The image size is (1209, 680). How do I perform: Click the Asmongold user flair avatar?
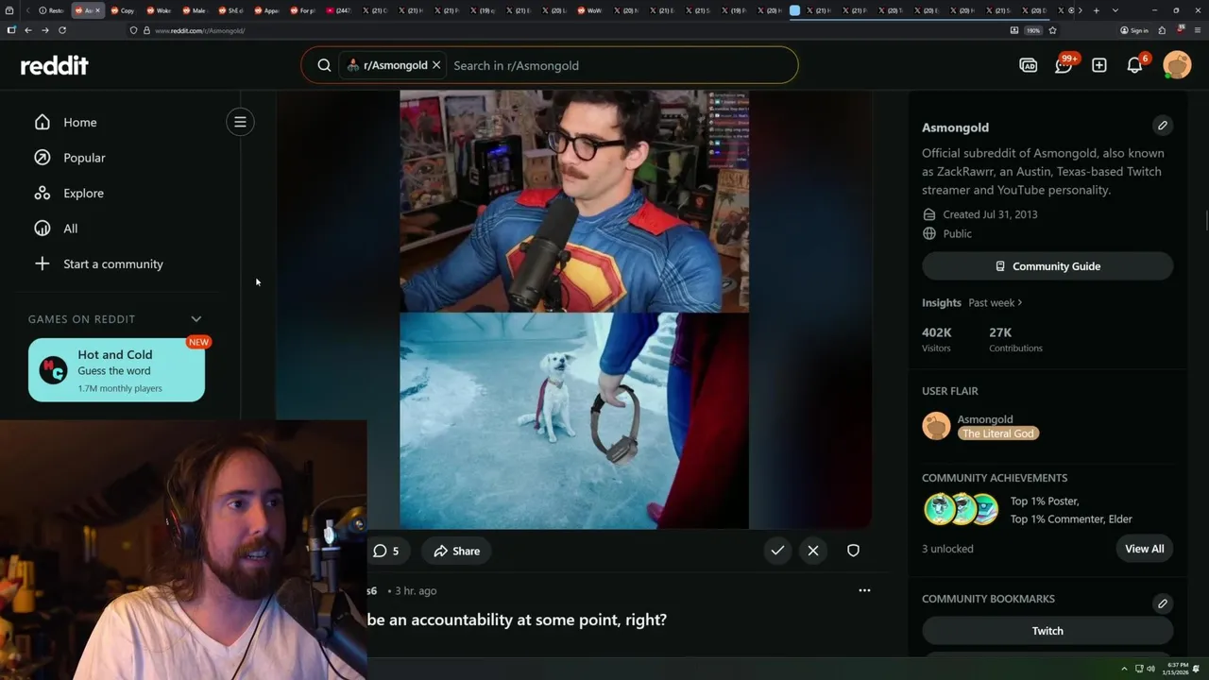[x=936, y=426]
